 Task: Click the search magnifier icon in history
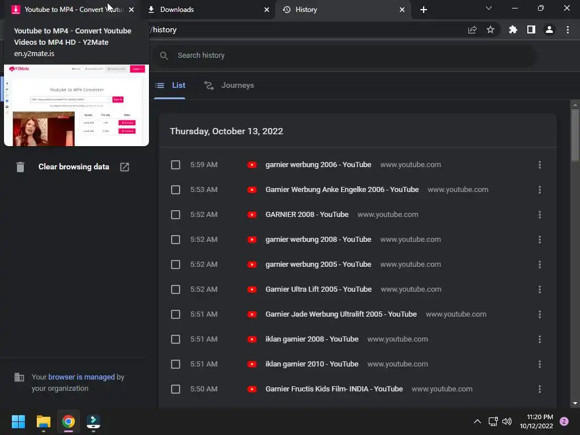coord(164,56)
